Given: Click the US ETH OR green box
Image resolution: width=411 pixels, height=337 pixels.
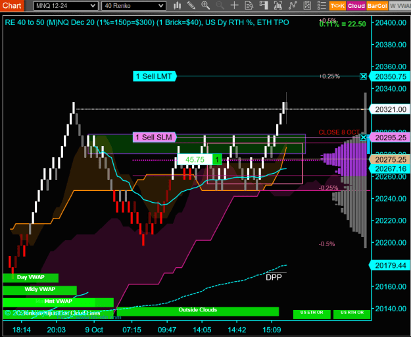Looking at the screenshot, I should tap(312, 314).
